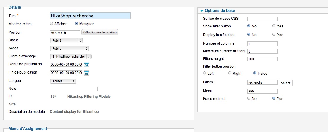Focus the Titre text field
Image resolution: width=328 pixels, height=132 pixels.
[x=90, y=16]
